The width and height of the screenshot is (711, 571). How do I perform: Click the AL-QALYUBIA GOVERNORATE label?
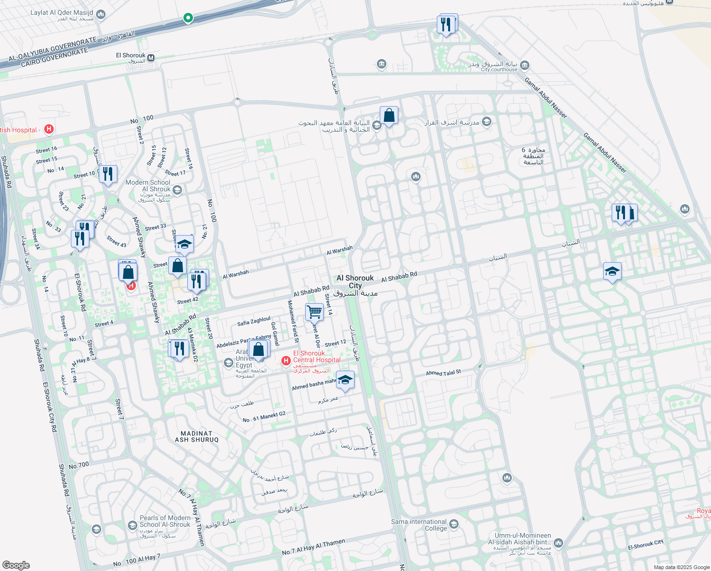point(52,49)
